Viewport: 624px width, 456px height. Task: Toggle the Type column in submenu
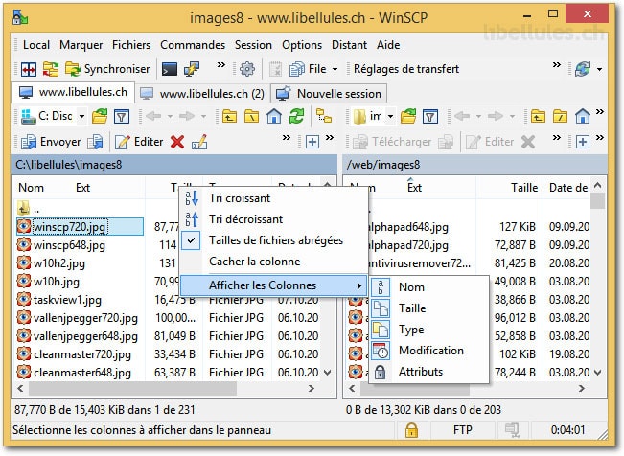click(x=429, y=330)
